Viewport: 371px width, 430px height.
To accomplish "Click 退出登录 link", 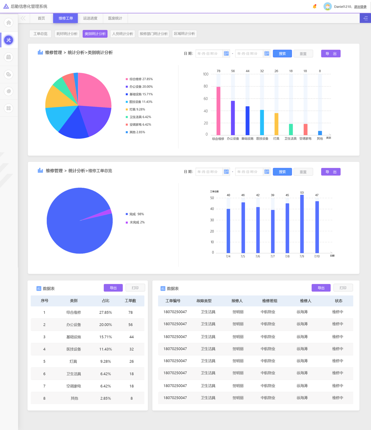I will [360, 7].
